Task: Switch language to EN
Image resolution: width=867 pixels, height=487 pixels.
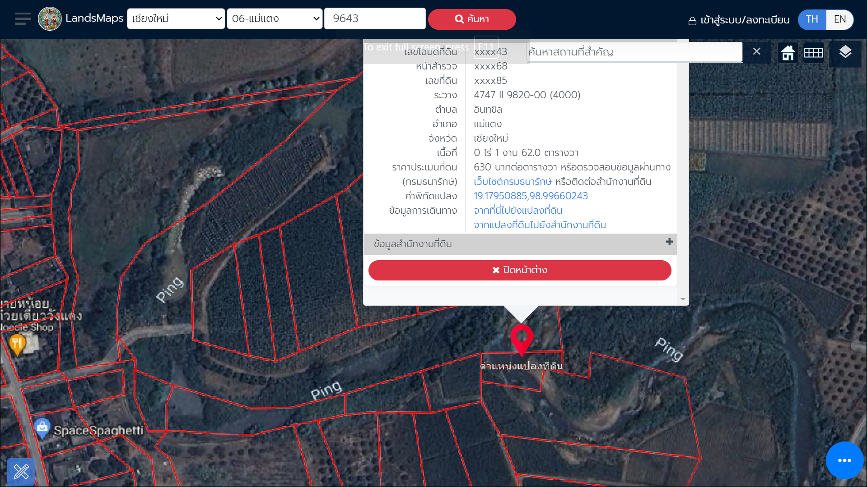Action: [839, 19]
